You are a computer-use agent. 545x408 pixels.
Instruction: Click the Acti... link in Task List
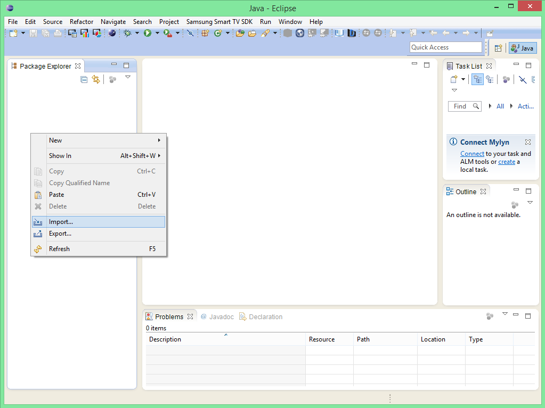tap(525, 106)
